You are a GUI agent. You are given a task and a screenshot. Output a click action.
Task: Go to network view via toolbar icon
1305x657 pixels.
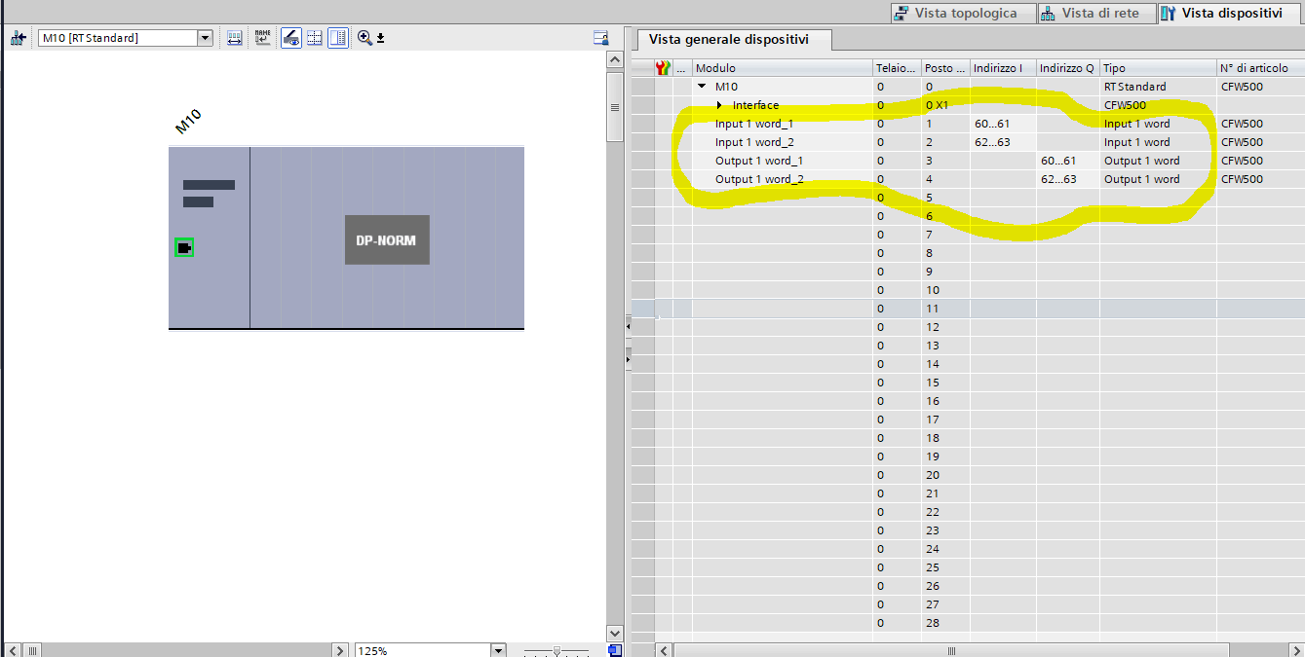tap(19, 38)
